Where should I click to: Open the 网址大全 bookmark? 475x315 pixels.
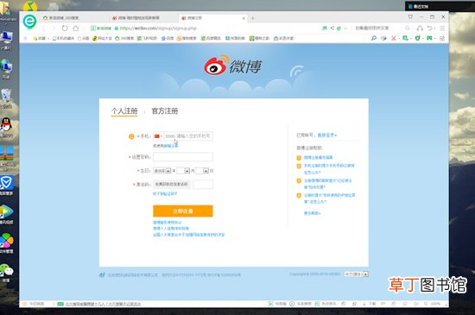[103, 39]
